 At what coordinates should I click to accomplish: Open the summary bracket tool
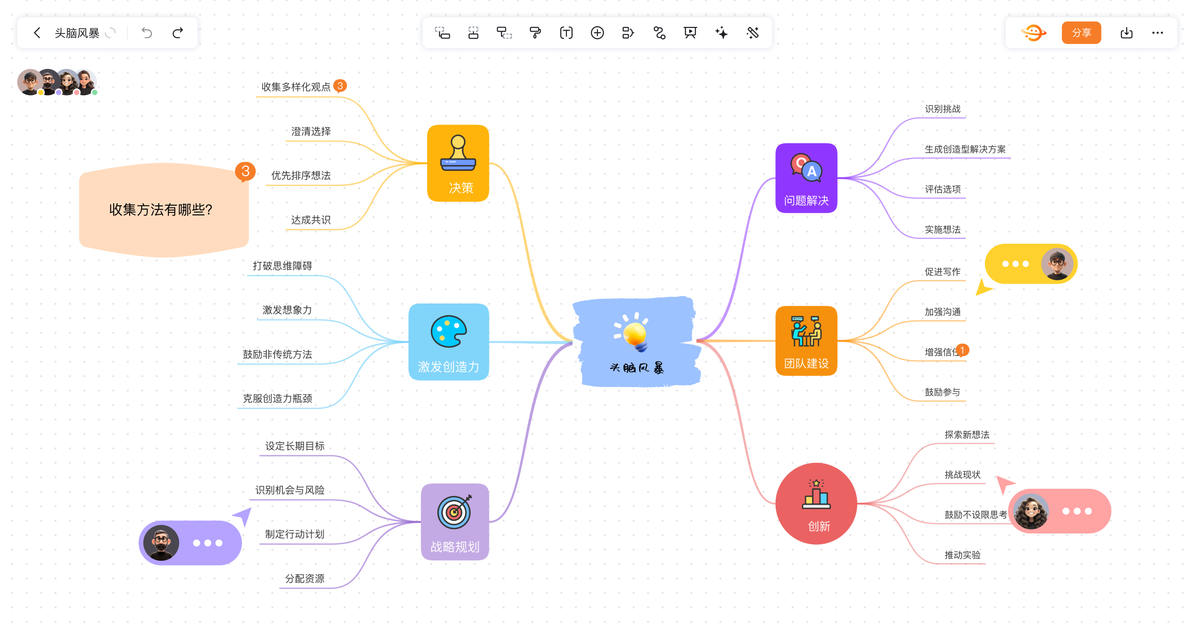pyautogui.click(x=628, y=33)
